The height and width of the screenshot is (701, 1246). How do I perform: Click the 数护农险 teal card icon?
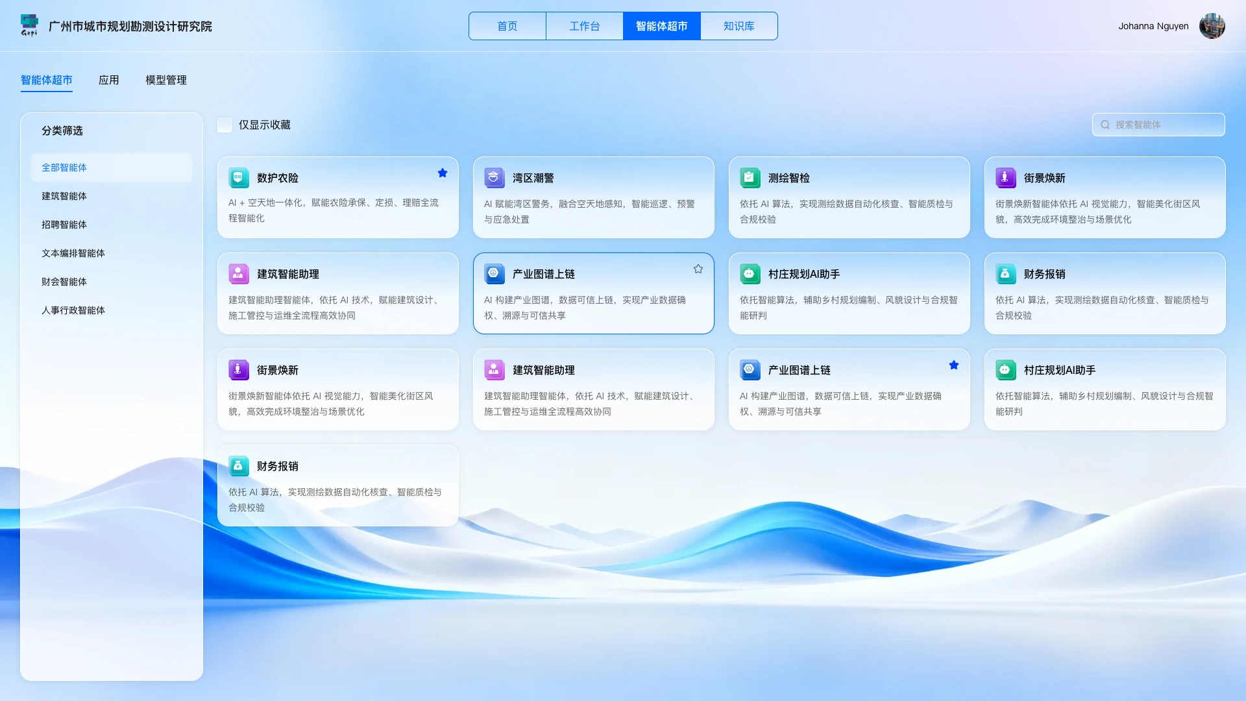pos(238,178)
